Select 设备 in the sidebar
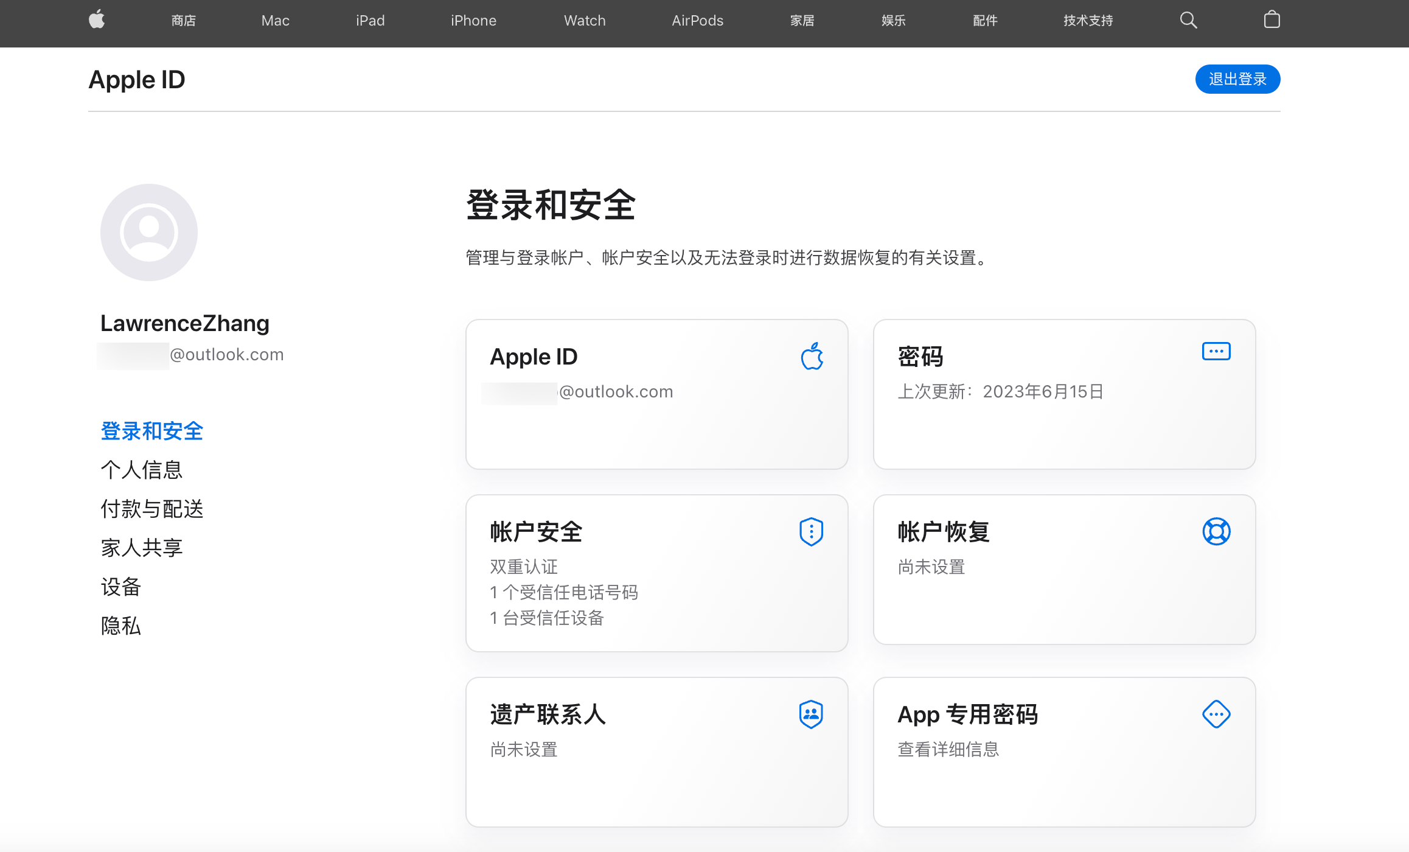The image size is (1409, 852). [x=120, y=587]
